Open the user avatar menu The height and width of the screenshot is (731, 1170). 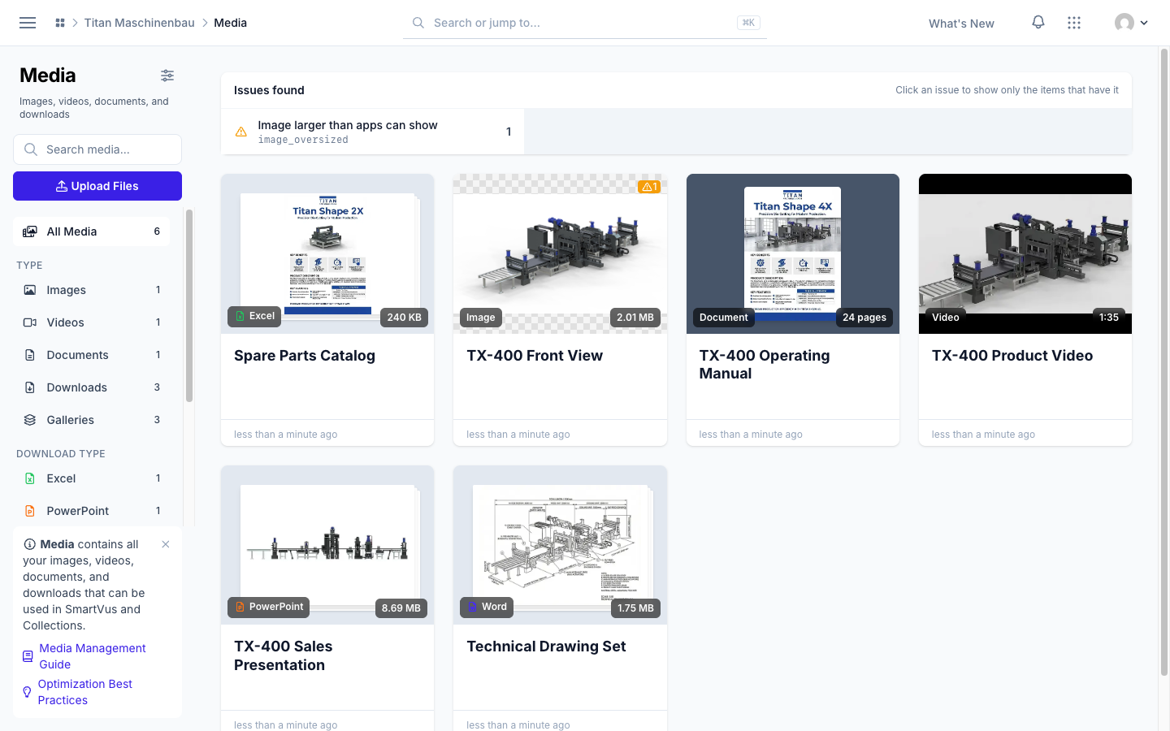(x=1131, y=23)
